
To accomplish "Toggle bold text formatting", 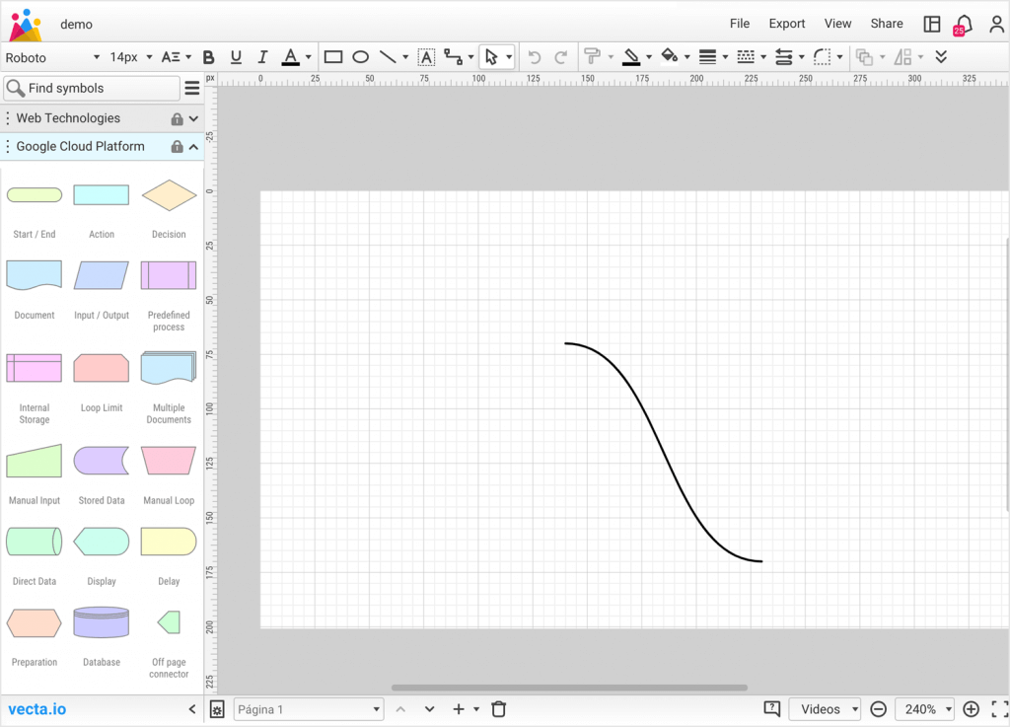I will pos(208,56).
